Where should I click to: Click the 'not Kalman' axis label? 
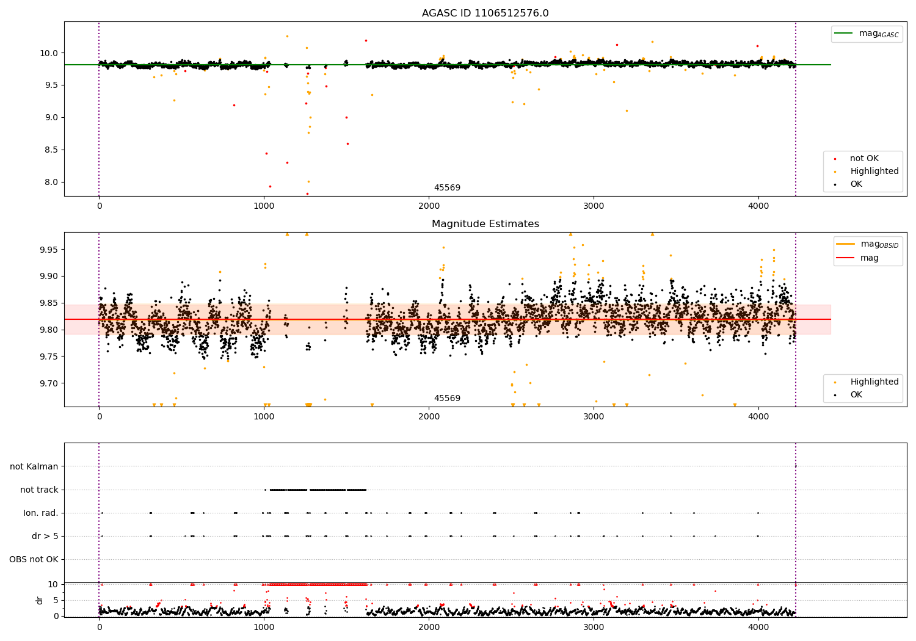[34, 466]
